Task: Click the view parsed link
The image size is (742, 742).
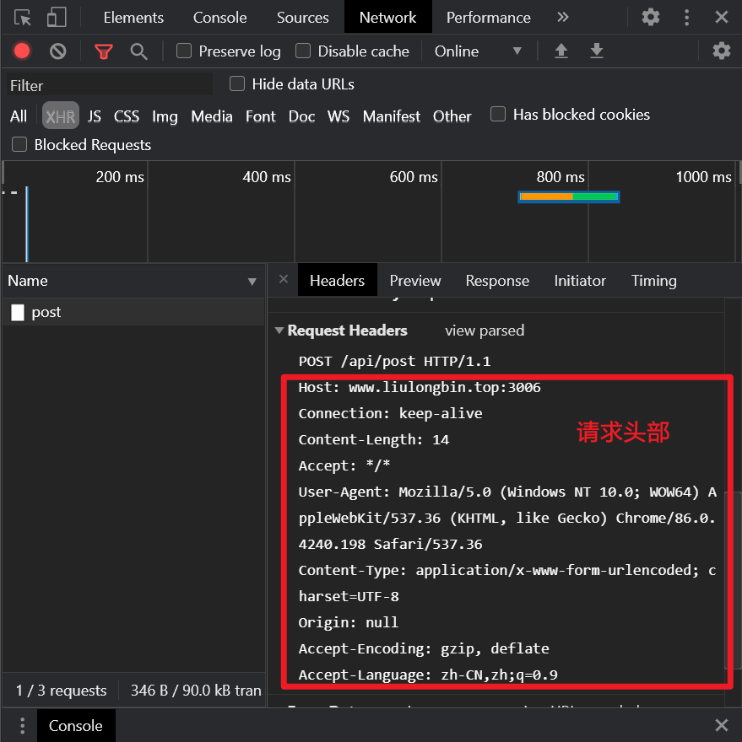Action: pyautogui.click(x=485, y=331)
